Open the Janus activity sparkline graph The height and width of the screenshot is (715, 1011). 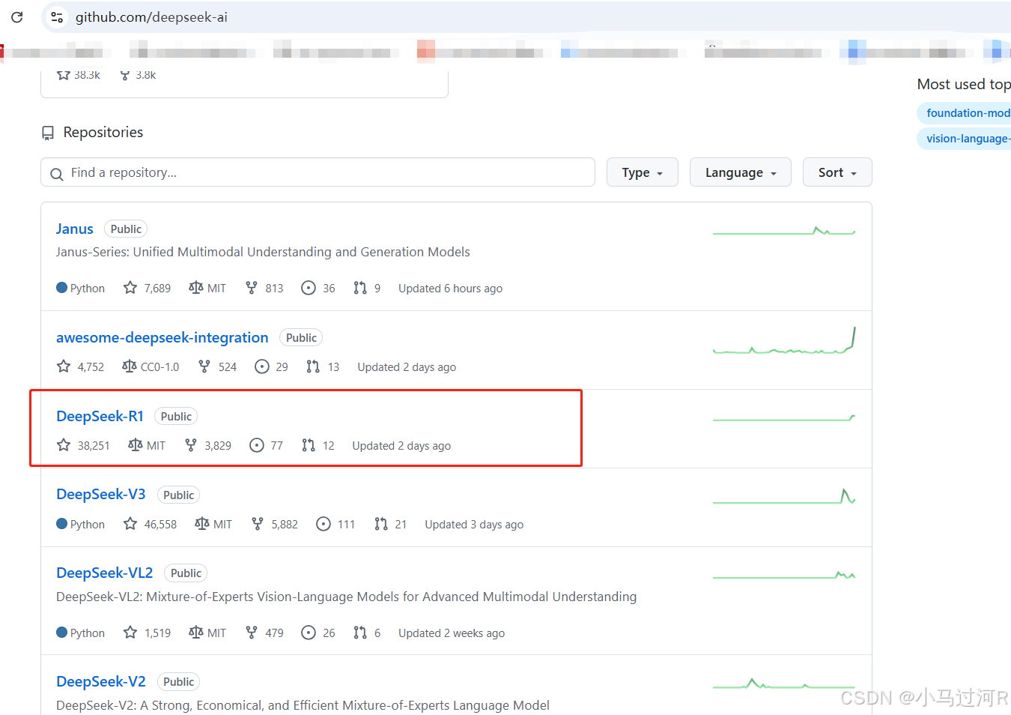coord(784,231)
